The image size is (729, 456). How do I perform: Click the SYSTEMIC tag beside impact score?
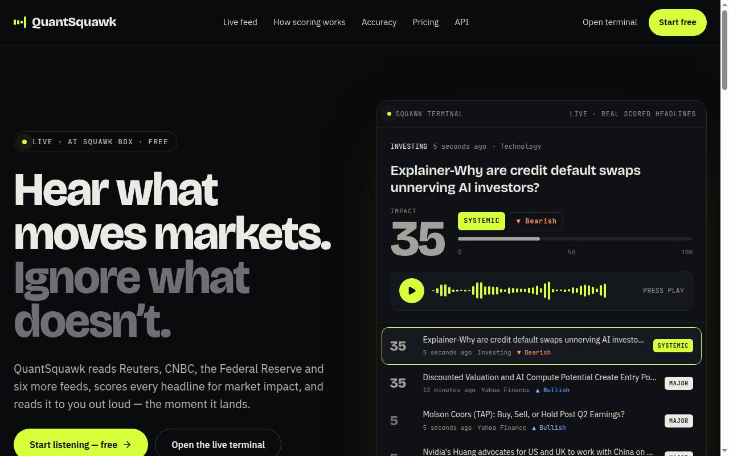point(481,221)
